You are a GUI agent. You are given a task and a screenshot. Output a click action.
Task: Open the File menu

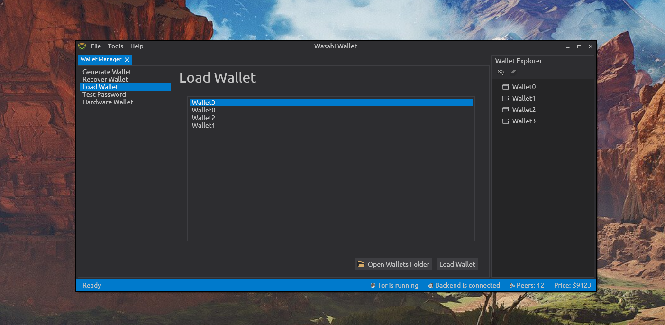pos(96,46)
